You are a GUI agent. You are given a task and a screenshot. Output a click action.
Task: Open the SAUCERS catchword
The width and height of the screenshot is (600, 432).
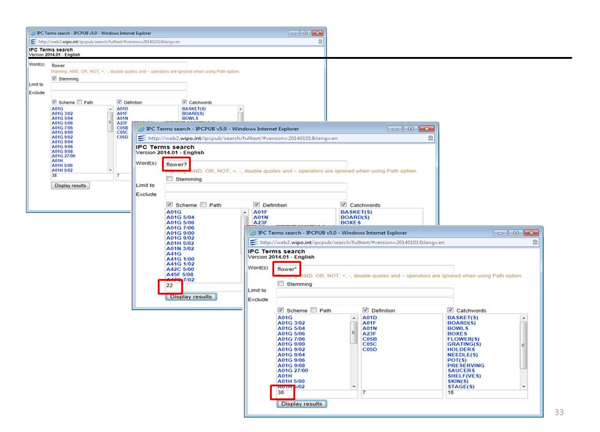coord(461,370)
